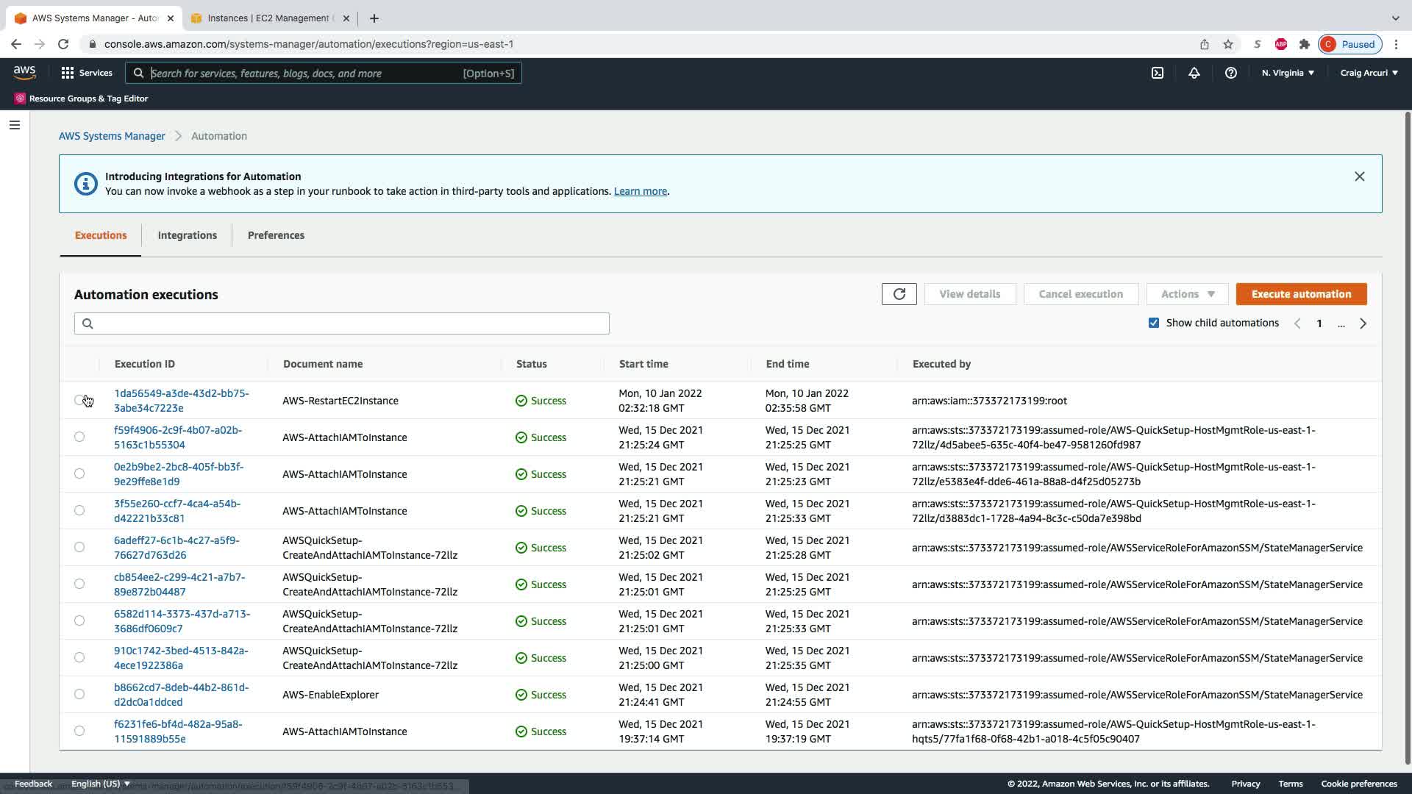
Task: Open the Craig Arcuri account menu
Action: (1369, 73)
